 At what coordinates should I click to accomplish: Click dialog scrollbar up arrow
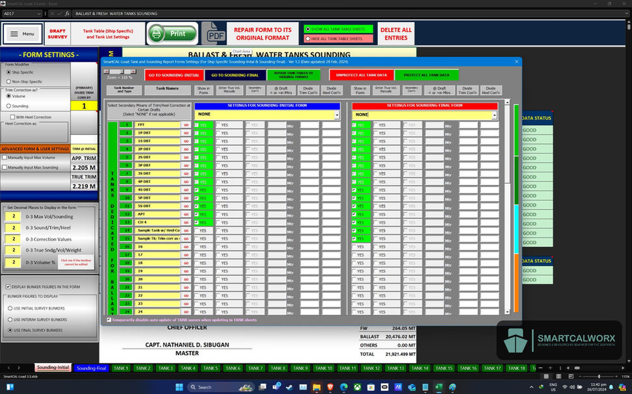pos(507,102)
